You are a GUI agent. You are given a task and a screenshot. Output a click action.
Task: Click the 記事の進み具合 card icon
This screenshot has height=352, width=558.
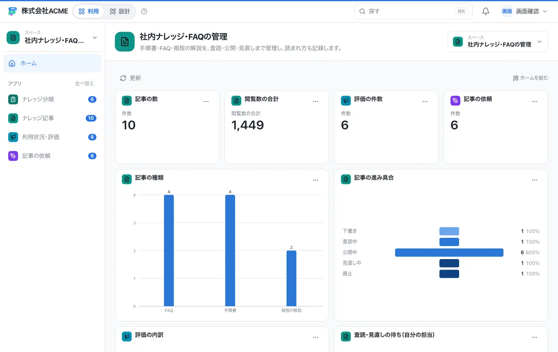pos(346,179)
